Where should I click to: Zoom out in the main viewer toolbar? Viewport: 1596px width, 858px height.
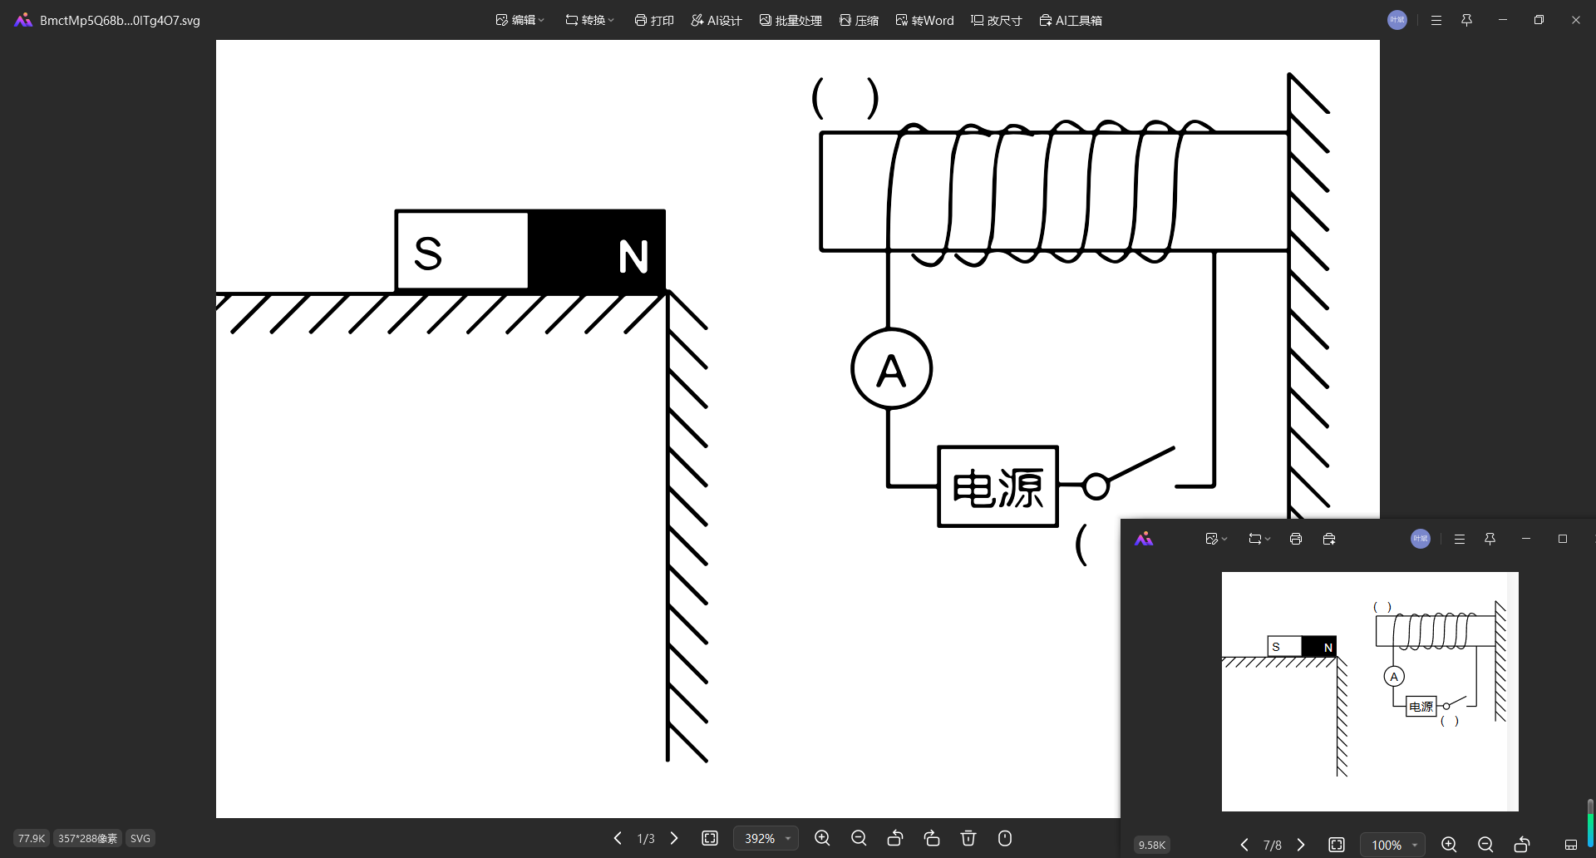859,838
